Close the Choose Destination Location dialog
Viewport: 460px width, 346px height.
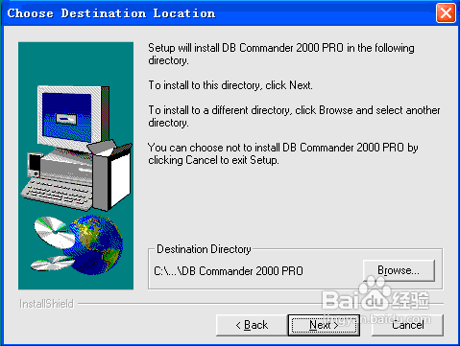[x=446, y=13]
